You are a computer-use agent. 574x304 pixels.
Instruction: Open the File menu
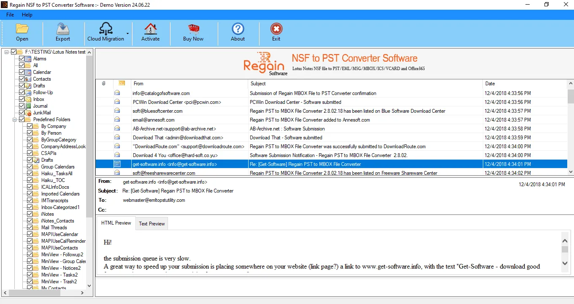10,15
